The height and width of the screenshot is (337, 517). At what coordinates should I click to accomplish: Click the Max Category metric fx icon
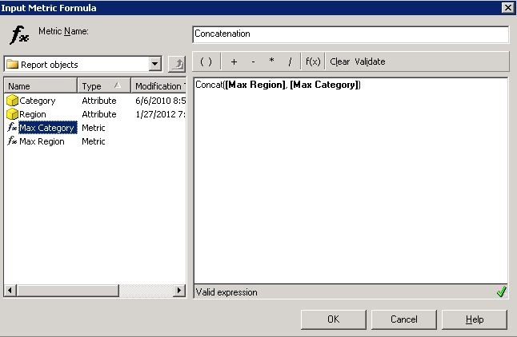coord(12,128)
